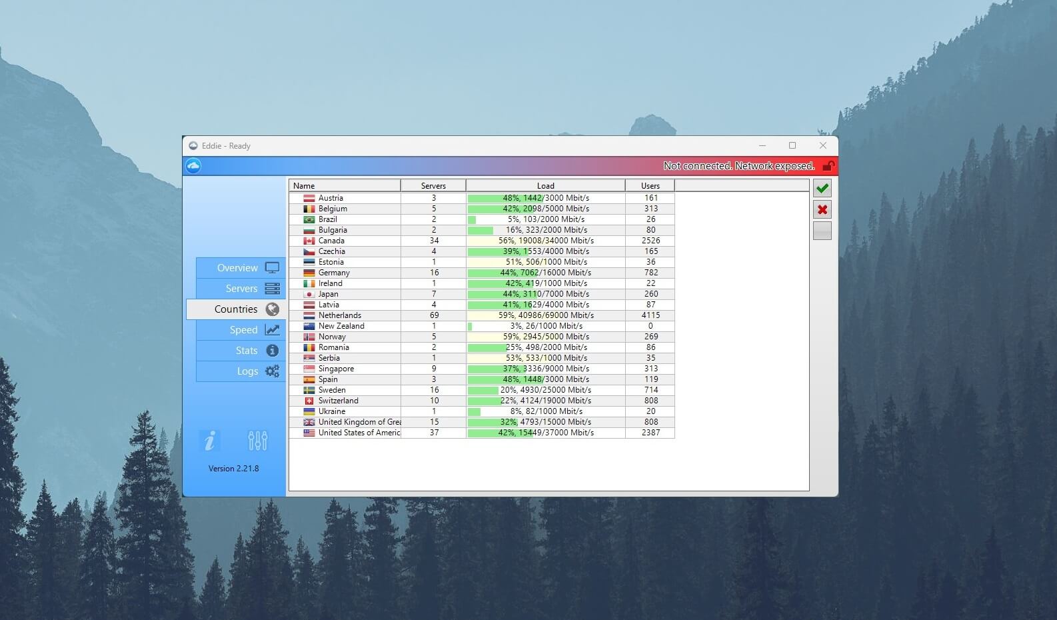The image size is (1057, 620).
Task: Click the Austria flag icon
Action: coord(309,198)
